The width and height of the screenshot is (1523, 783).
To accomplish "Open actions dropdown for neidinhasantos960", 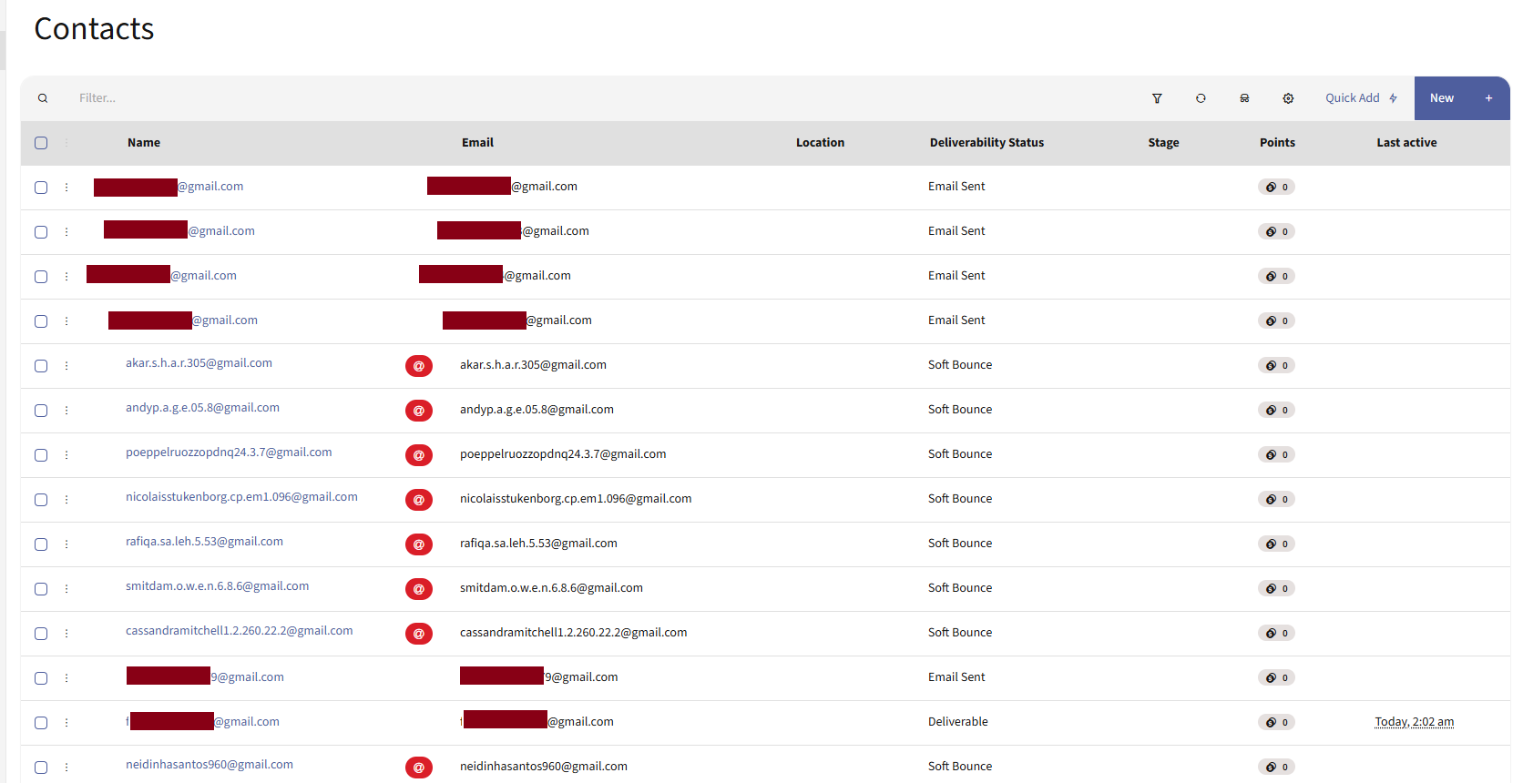I will tap(66, 767).
